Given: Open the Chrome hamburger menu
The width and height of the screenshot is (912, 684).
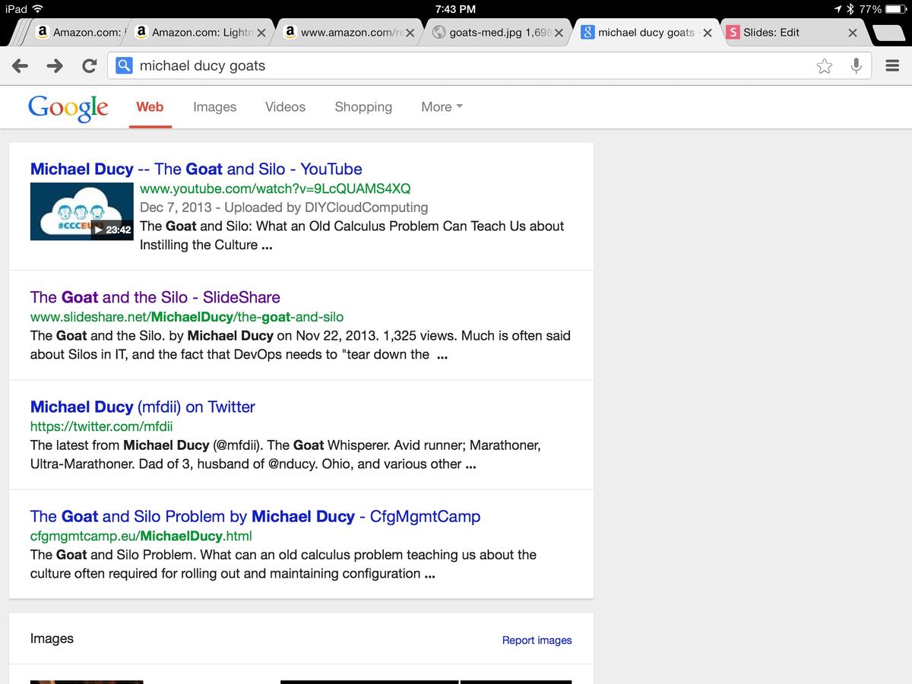Looking at the screenshot, I should click(892, 66).
